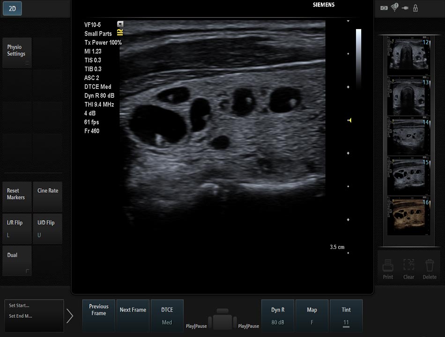Click the transducer orientation marker icon
445x337 pixels.
120,24
